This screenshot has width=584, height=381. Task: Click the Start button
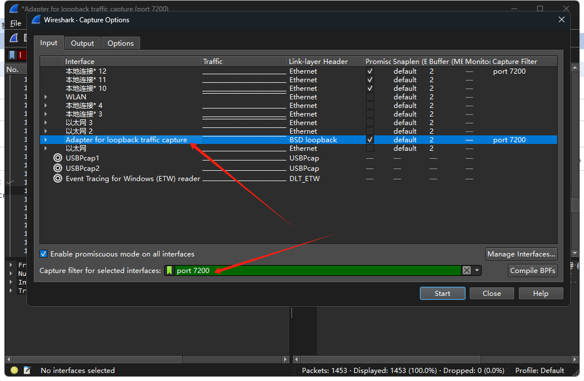tap(443, 293)
